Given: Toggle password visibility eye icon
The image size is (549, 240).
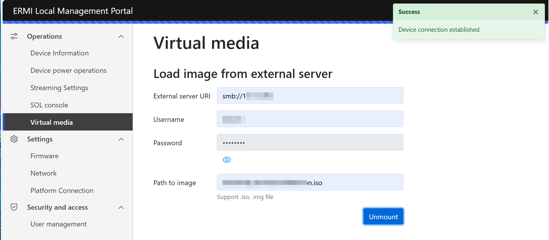Looking at the screenshot, I should coord(226,160).
